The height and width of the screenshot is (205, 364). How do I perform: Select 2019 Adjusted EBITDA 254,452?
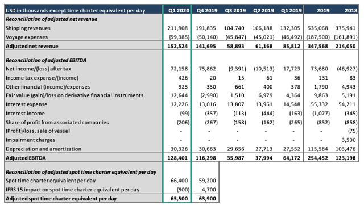pyautogui.click(x=318, y=158)
